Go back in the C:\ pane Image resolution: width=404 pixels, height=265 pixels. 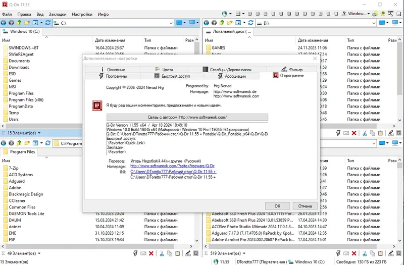click(4, 23)
